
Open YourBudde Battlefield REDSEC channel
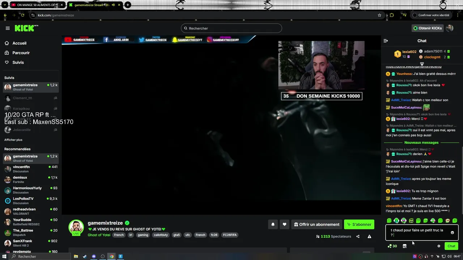click(31, 222)
